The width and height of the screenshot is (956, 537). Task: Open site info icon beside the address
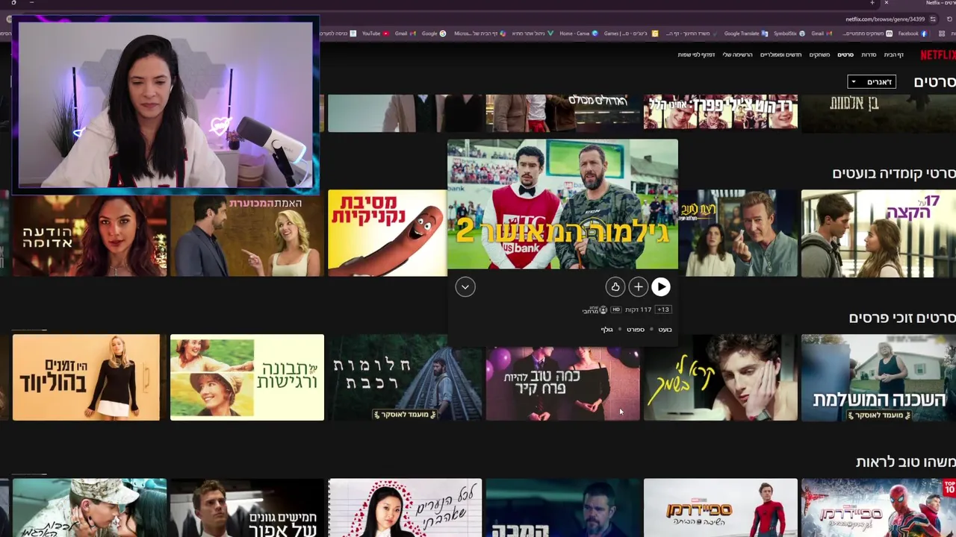click(933, 19)
